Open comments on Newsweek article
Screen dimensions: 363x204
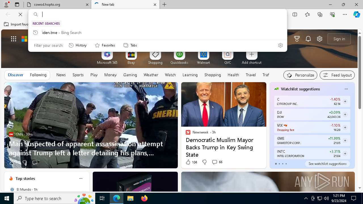[x=217, y=162]
